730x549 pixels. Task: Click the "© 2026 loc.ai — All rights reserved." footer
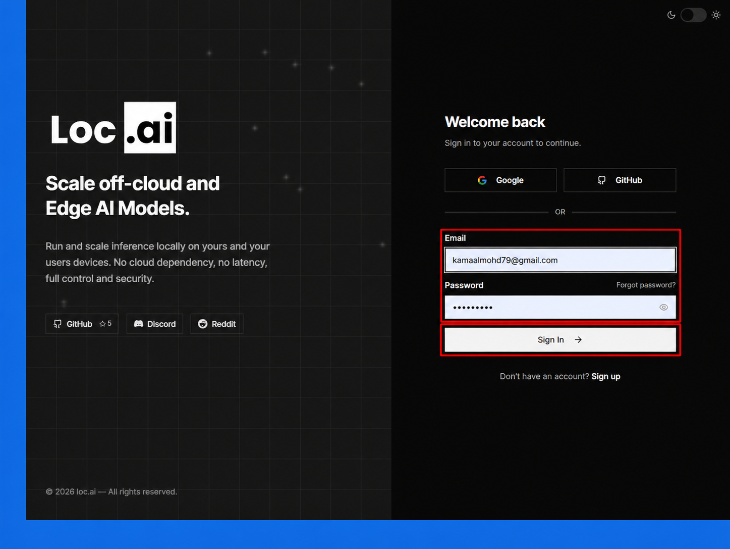pyautogui.click(x=111, y=491)
